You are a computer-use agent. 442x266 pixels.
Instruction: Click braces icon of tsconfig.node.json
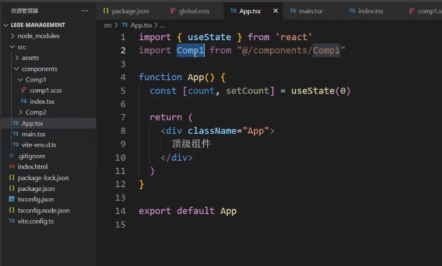[12, 210]
